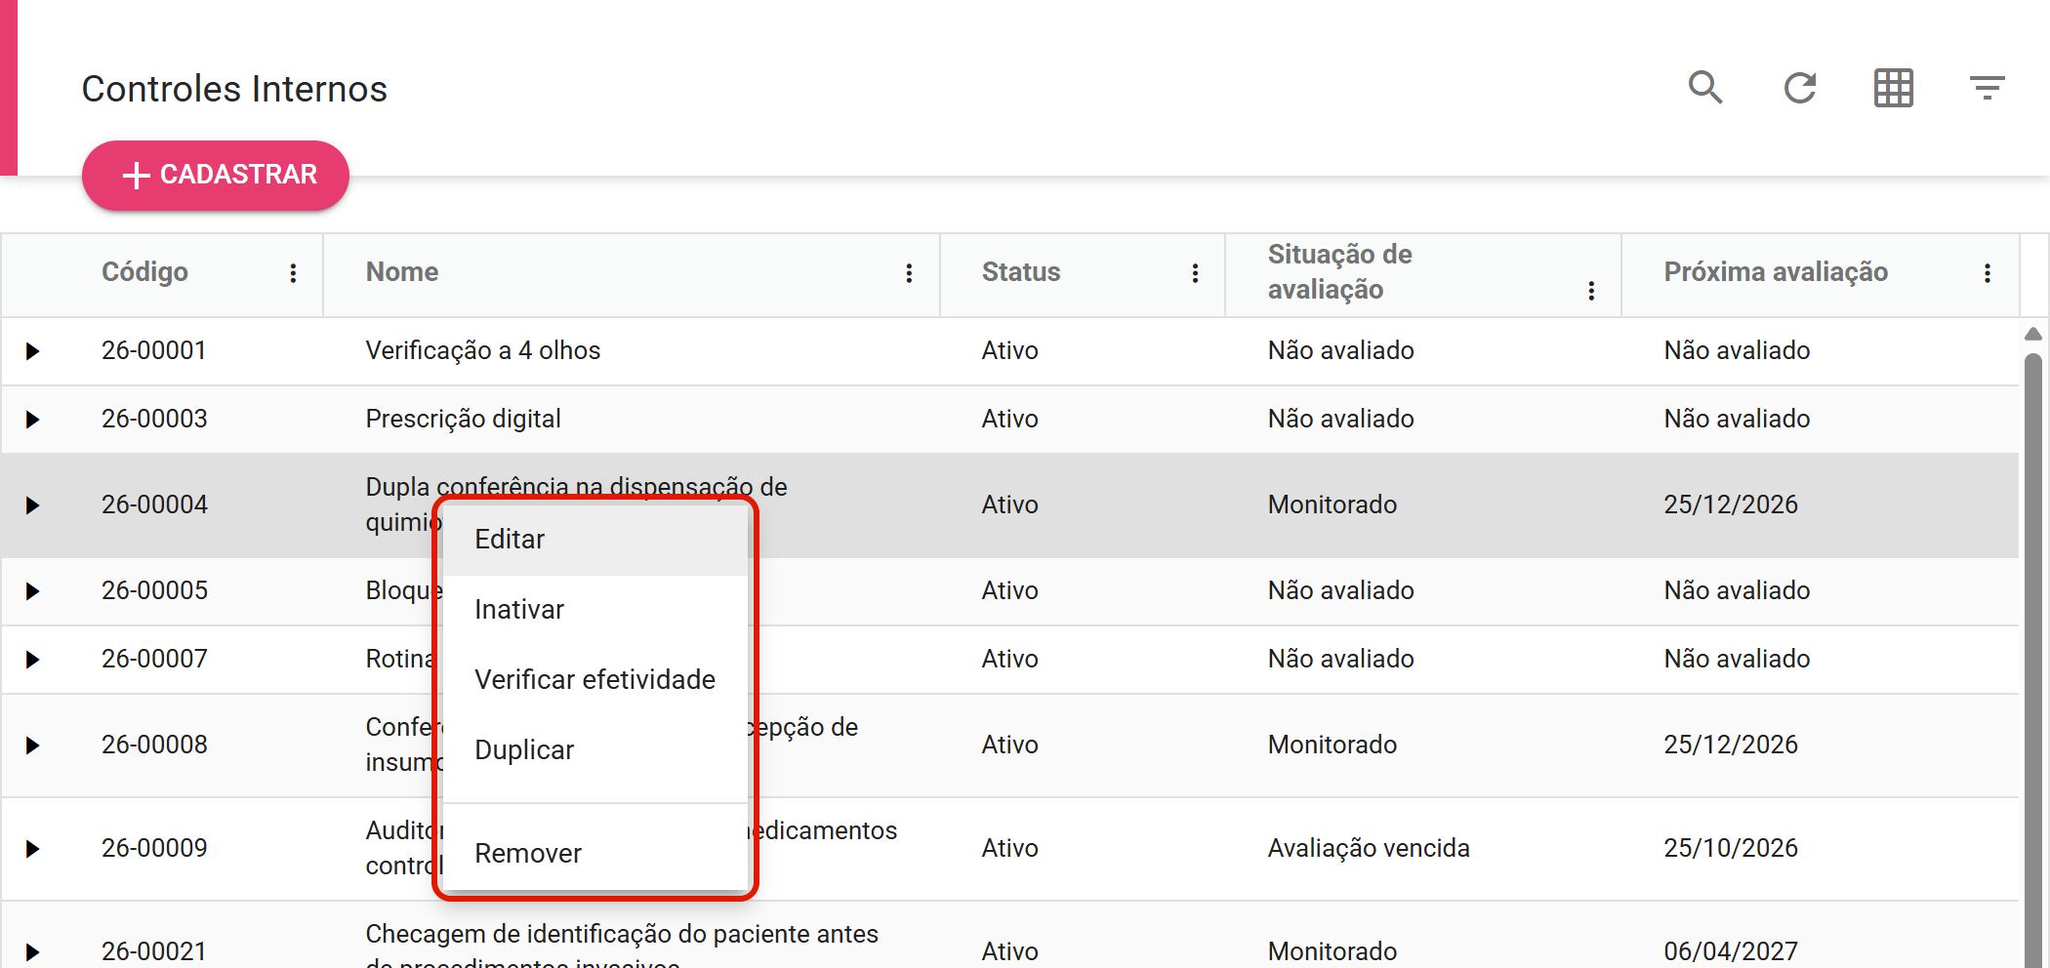Screen dimensions: 2050x968
Task: Click the scrollbar up arrow
Action: click(2033, 334)
